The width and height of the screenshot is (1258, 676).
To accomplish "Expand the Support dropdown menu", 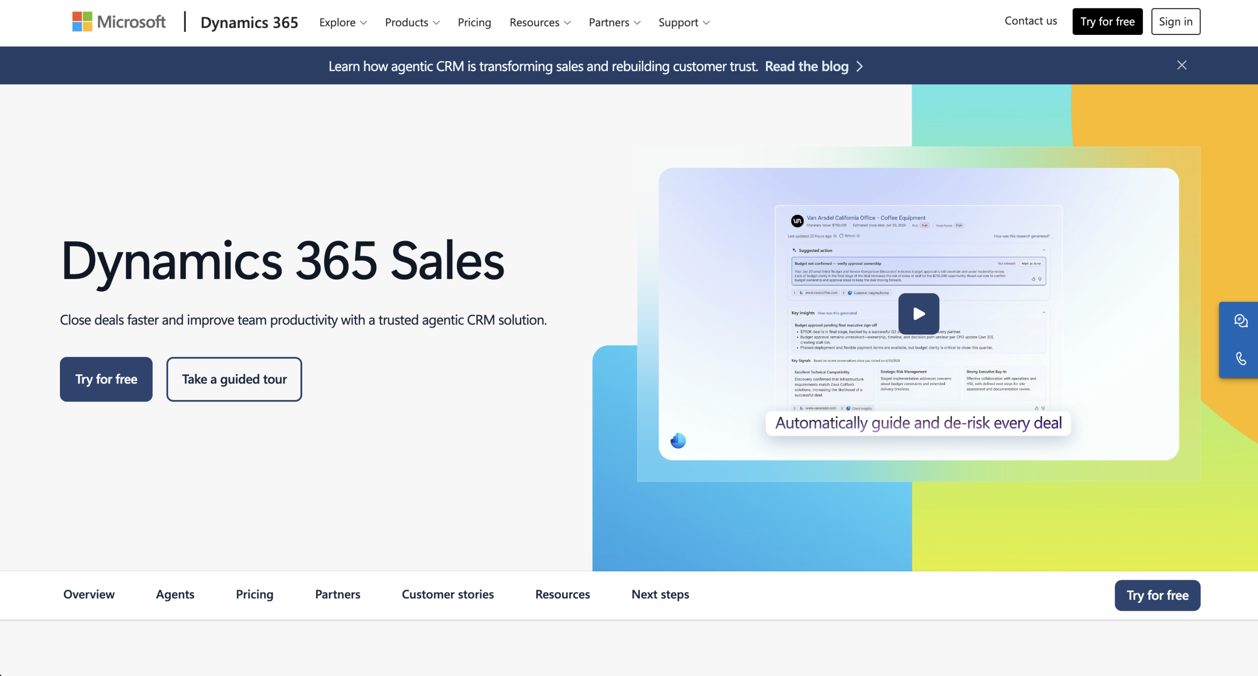I will (684, 23).
